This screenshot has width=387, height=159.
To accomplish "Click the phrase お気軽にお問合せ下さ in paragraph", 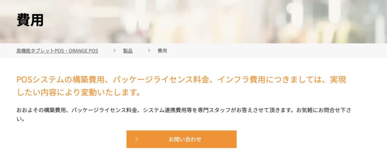I will pos(324,110).
